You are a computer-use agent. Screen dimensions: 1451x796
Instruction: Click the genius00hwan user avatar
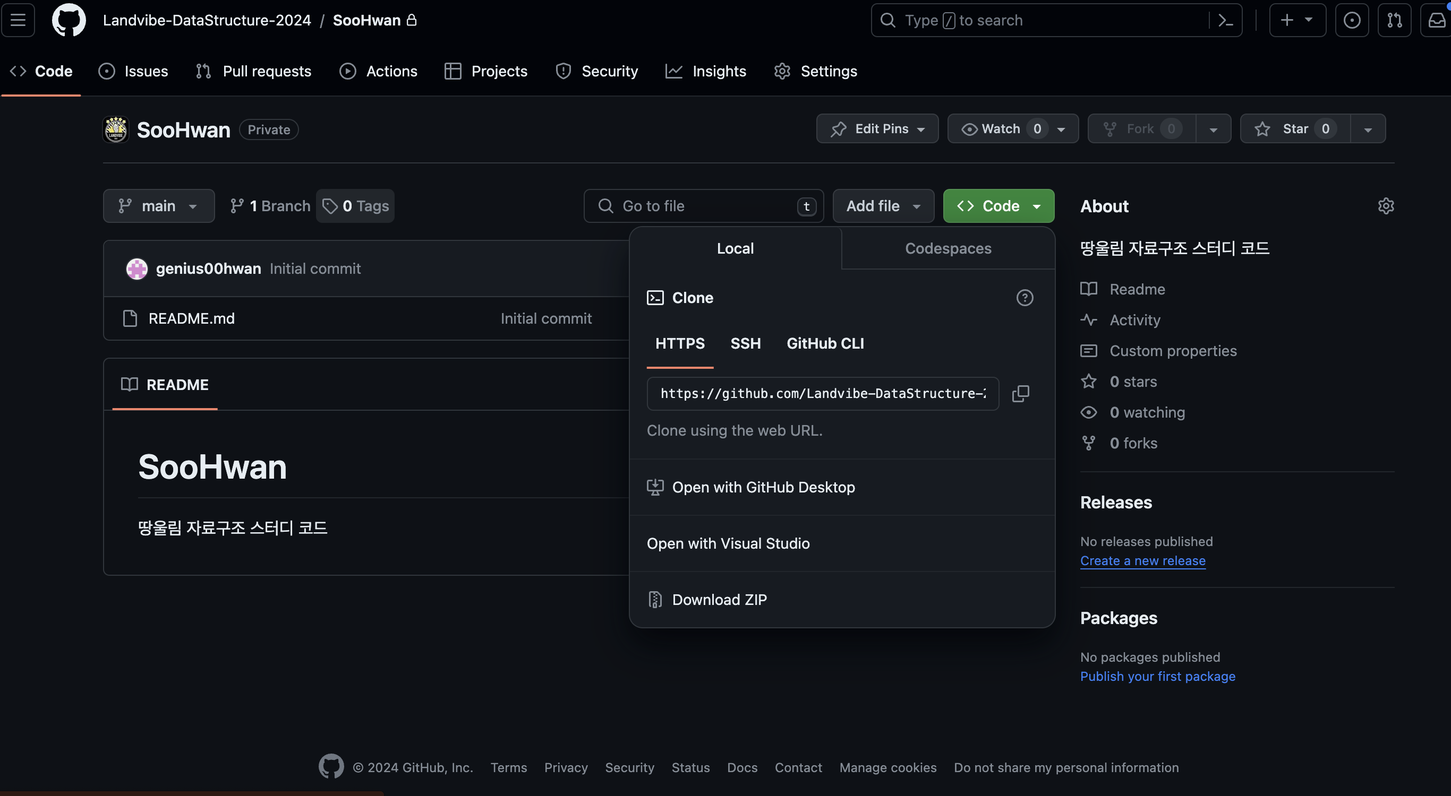(137, 269)
